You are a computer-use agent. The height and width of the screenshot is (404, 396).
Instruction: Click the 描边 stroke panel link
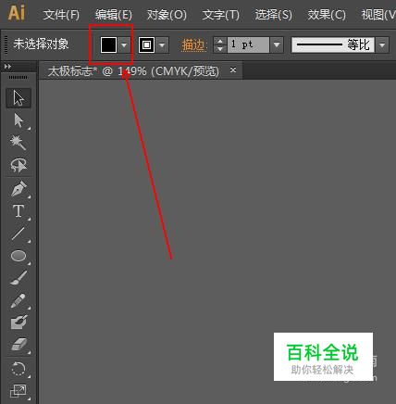click(193, 45)
